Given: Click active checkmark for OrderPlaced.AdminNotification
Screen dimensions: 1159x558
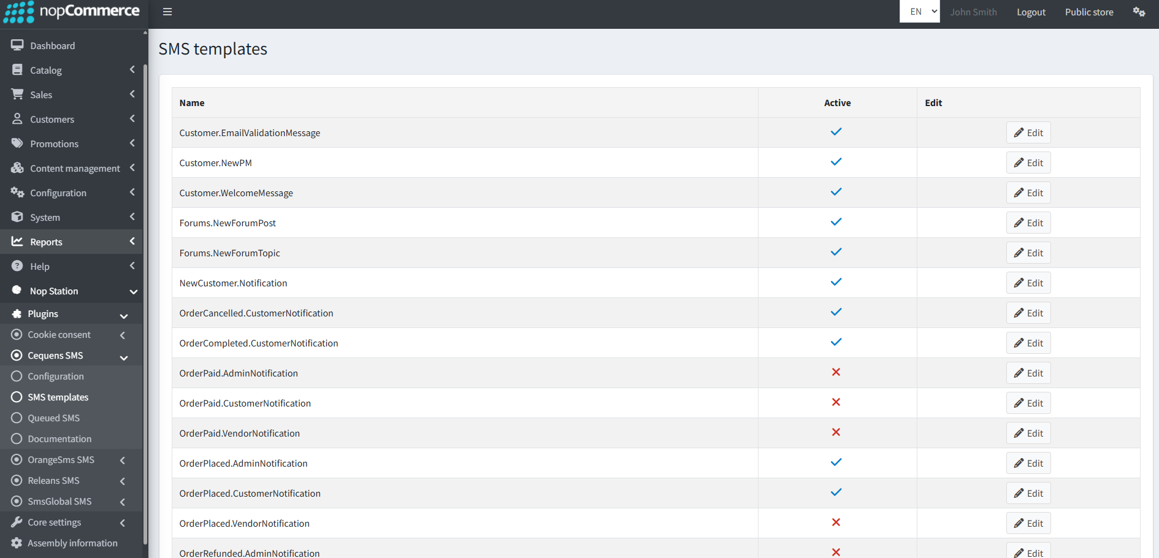Looking at the screenshot, I should [836, 462].
